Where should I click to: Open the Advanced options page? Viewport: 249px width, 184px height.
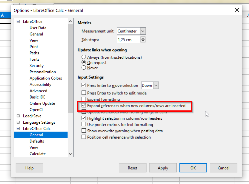[38, 91]
